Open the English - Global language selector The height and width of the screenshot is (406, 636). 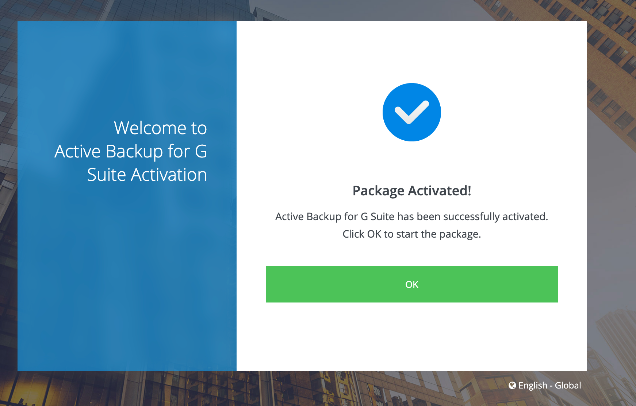click(x=545, y=385)
